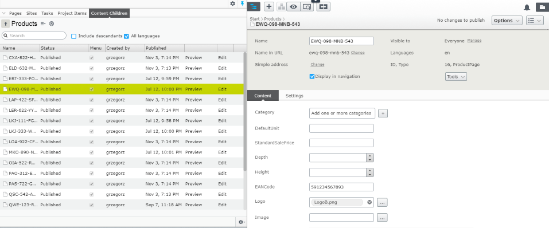This screenshot has width=549, height=228.
Task: Remove LogoB.png with the clear icon
Action: click(x=369, y=202)
